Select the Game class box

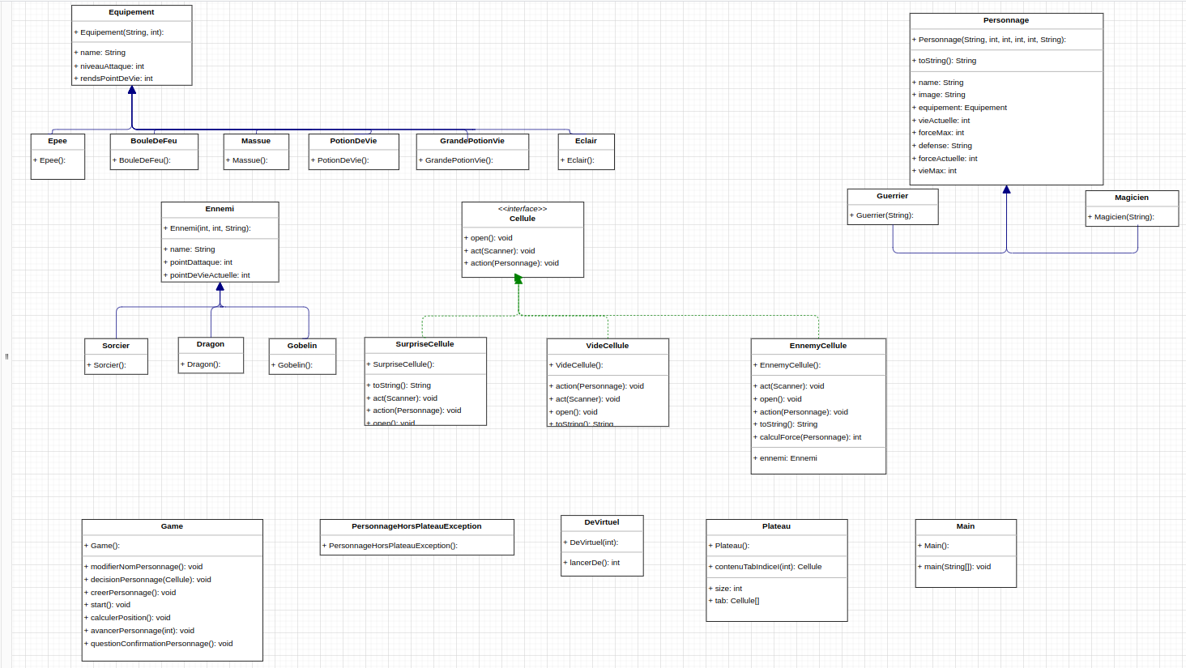(172, 587)
